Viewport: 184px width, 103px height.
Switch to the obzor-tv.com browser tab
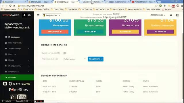coord(118,2)
